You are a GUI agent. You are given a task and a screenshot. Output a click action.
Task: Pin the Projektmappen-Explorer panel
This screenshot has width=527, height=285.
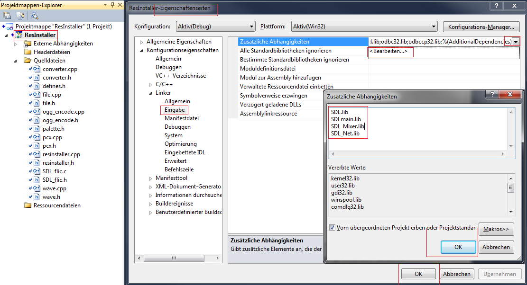112,5
